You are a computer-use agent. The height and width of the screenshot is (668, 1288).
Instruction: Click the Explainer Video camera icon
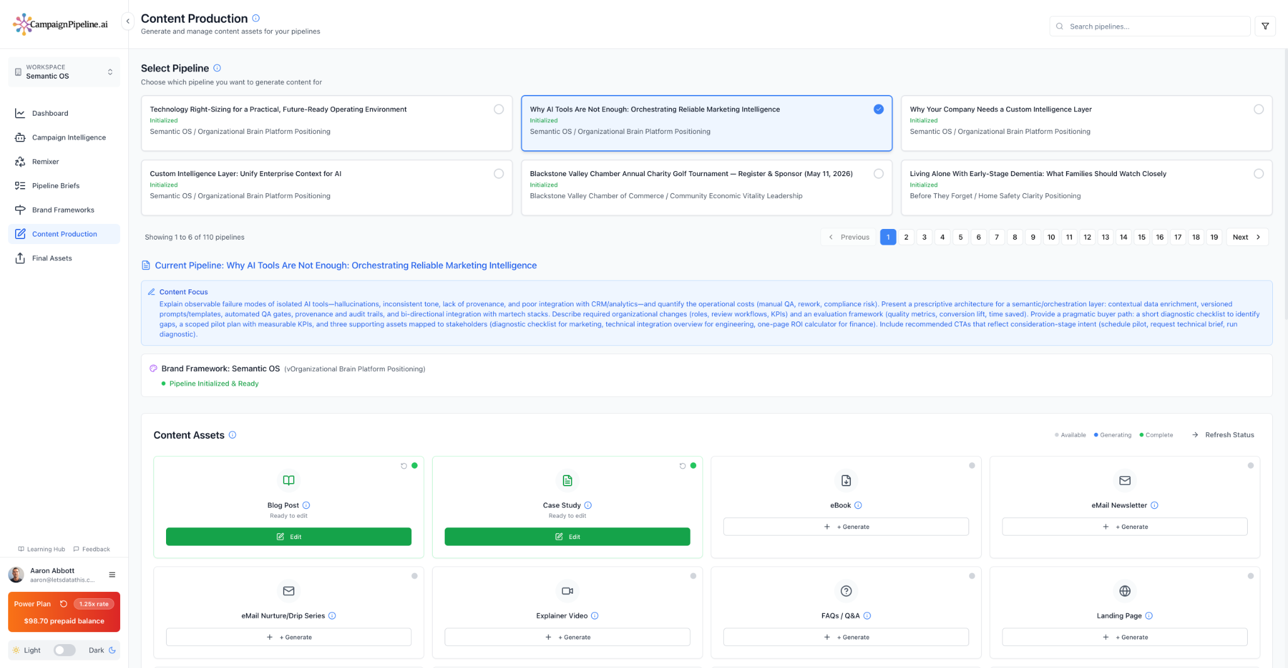coord(567,591)
